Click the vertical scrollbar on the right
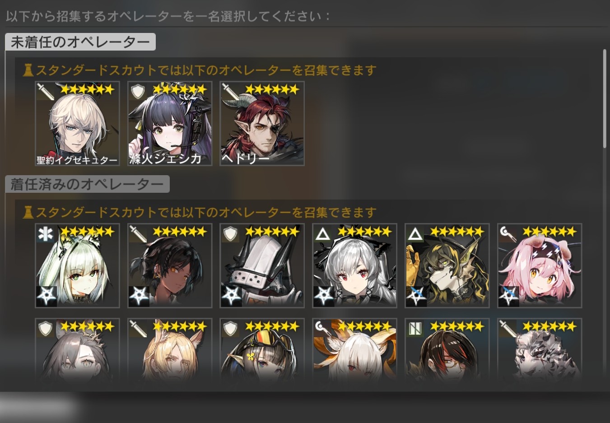 [x=605, y=98]
